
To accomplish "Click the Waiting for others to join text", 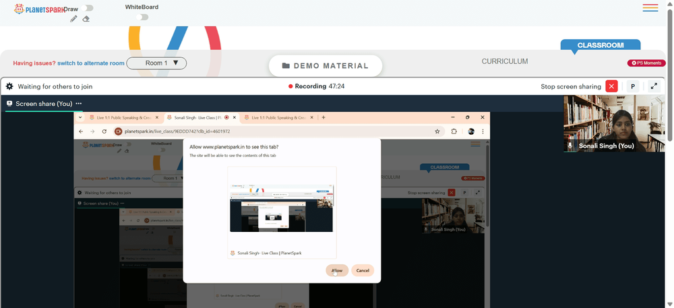I will pyautogui.click(x=55, y=86).
